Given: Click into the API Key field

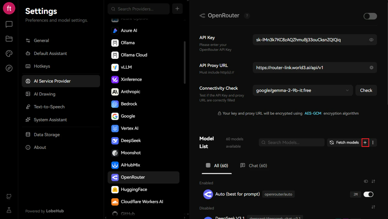Looking at the screenshot, I should [315, 40].
